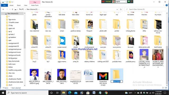Click navigation pane scroll down arrow
Viewport: 169px width, 95px height.
pos(25,85)
